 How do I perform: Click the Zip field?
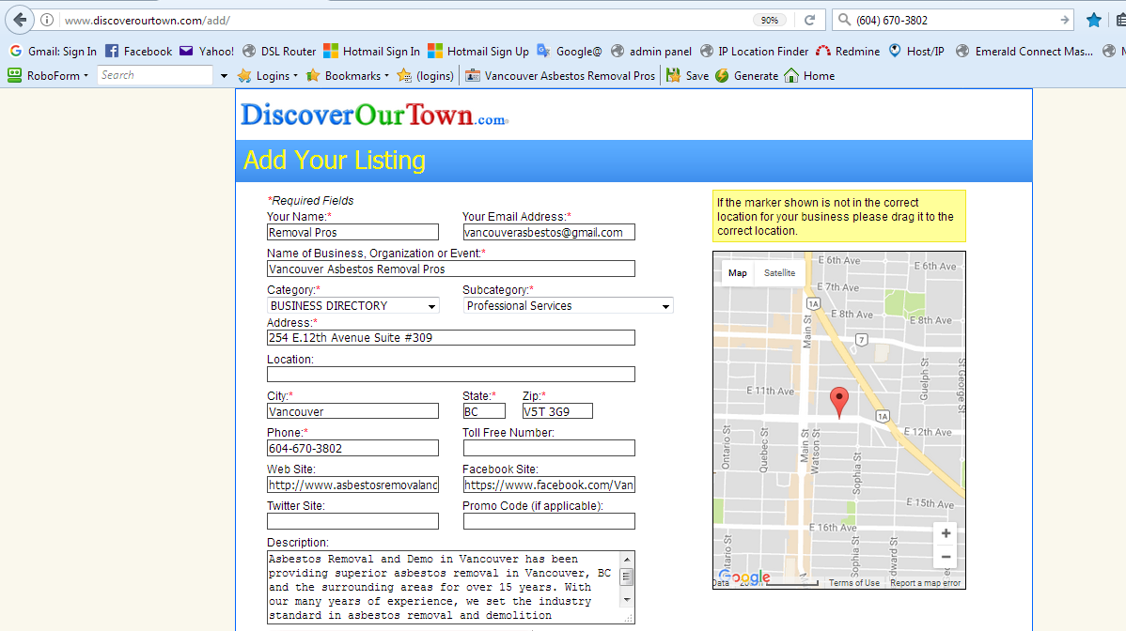557,411
